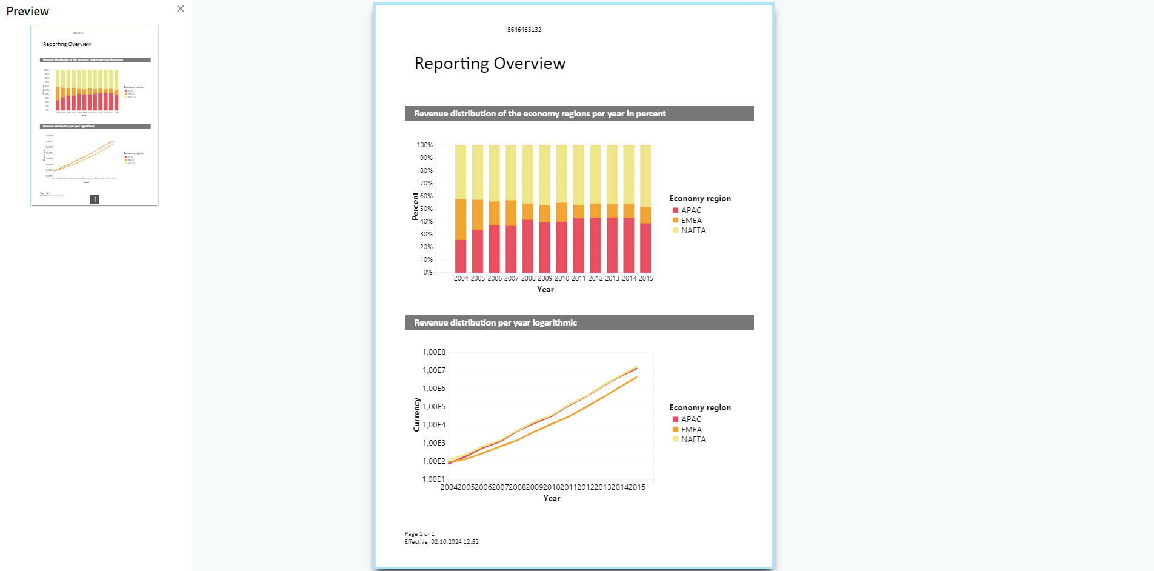Close the Preview panel with the X icon
Image resolution: width=1154 pixels, height=571 pixels.
point(181,8)
